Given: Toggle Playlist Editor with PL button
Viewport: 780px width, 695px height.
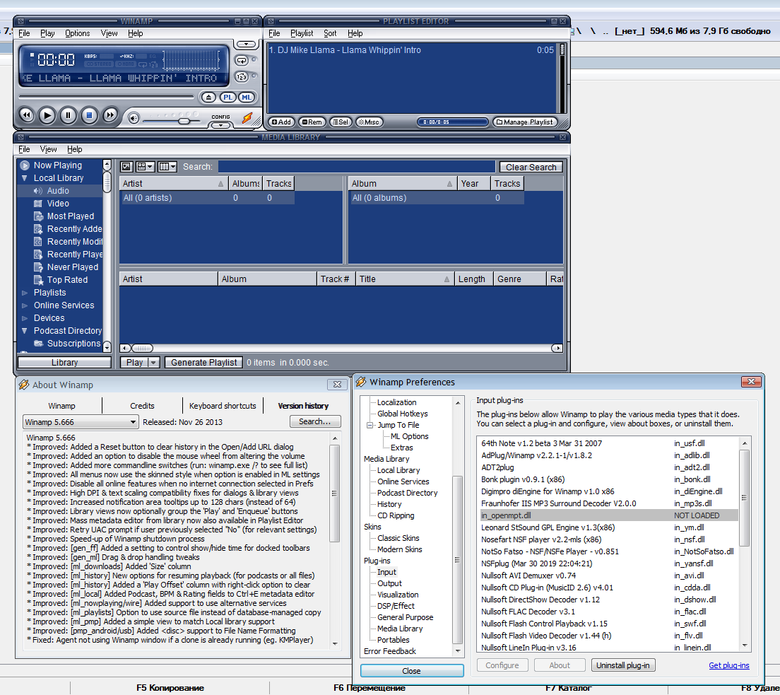Looking at the screenshot, I should tap(227, 98).
